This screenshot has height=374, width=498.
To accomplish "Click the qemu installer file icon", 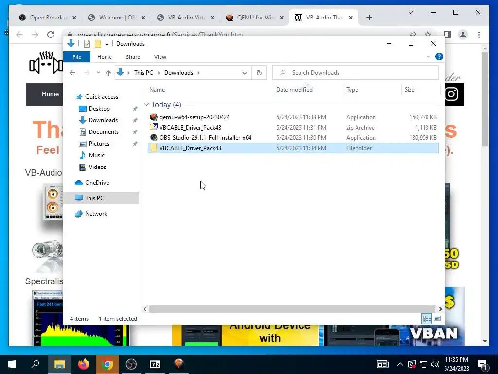I will (x=154, y=117).
